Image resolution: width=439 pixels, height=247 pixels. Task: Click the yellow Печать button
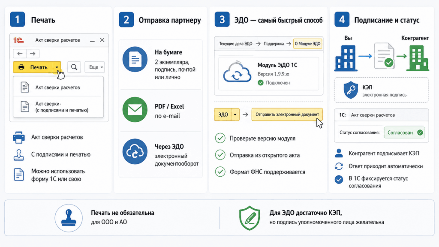click(33, 67)
